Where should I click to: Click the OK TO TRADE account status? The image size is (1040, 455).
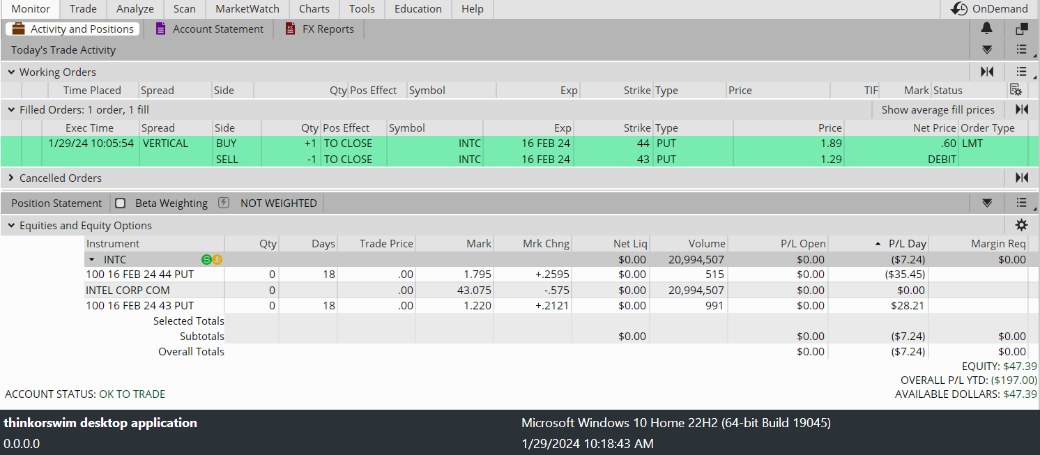[x=132, y=394]
